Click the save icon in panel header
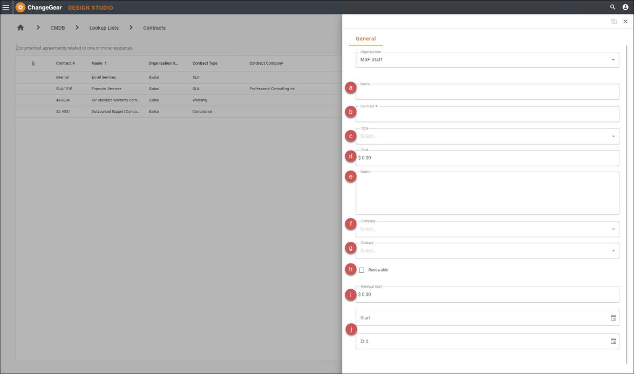The width and height of the screenshot is (634, 374). 613,22
